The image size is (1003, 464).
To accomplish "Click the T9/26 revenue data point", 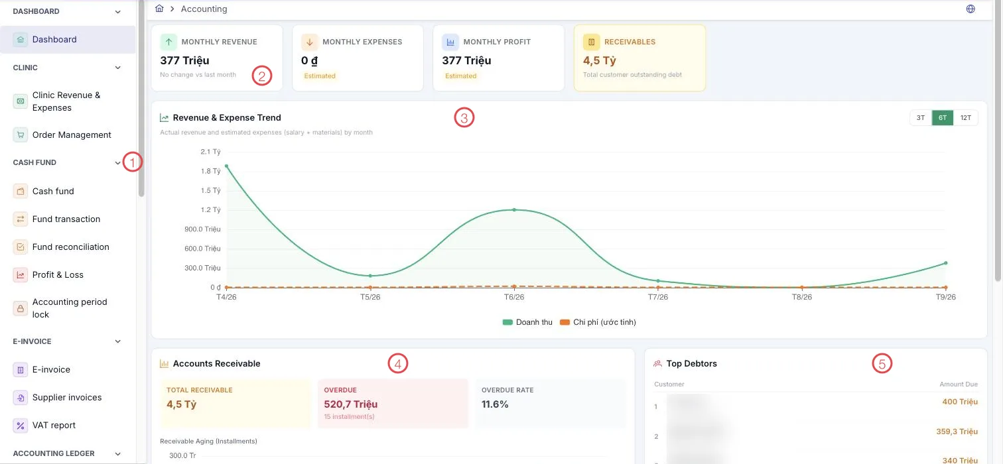I will (945, 263).
